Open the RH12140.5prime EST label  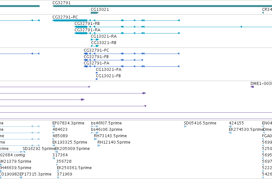click(114, 142)
